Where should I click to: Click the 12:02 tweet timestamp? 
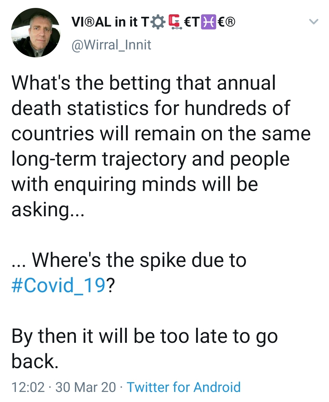(28, 387)
